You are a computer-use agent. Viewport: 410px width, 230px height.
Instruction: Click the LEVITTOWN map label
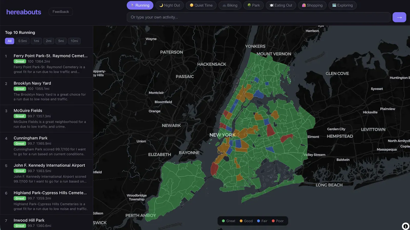[373, 130]
